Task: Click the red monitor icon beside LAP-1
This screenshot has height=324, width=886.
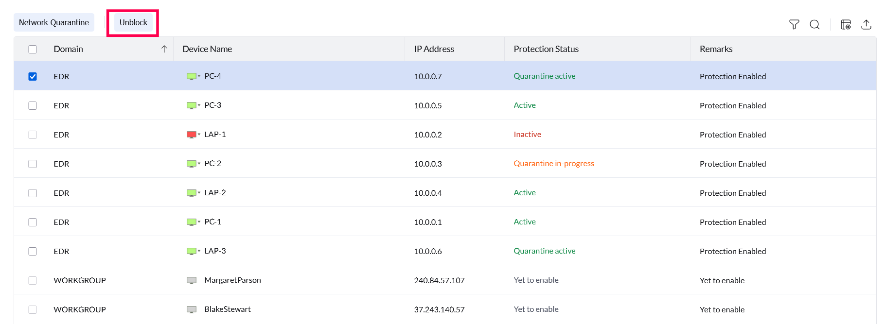Action: coord(191,134)
